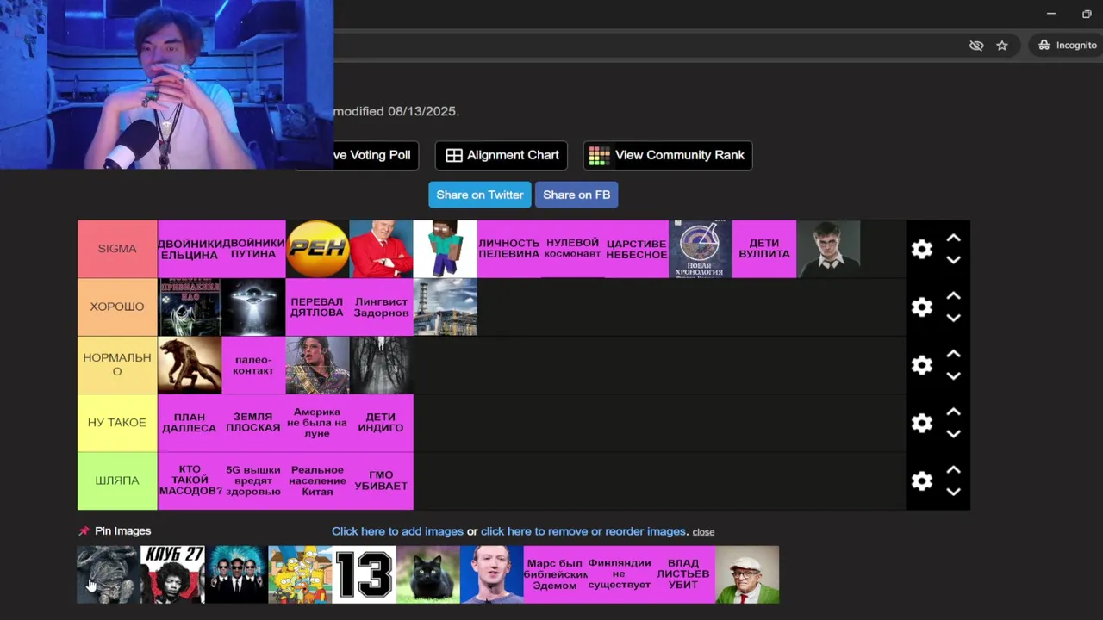This screenshot has width=1103, height=620.
Task: Select the Men in Black tray image
Action: 237,574
